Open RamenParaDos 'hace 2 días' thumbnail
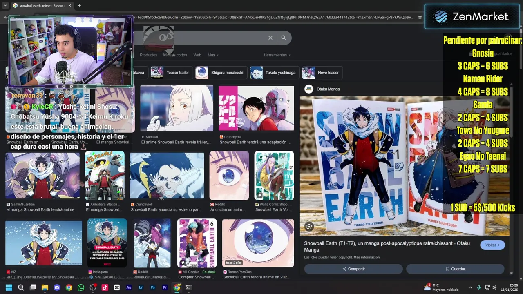Screen dimensions: 523x294 pyautogui.click(x=258, y=243)
